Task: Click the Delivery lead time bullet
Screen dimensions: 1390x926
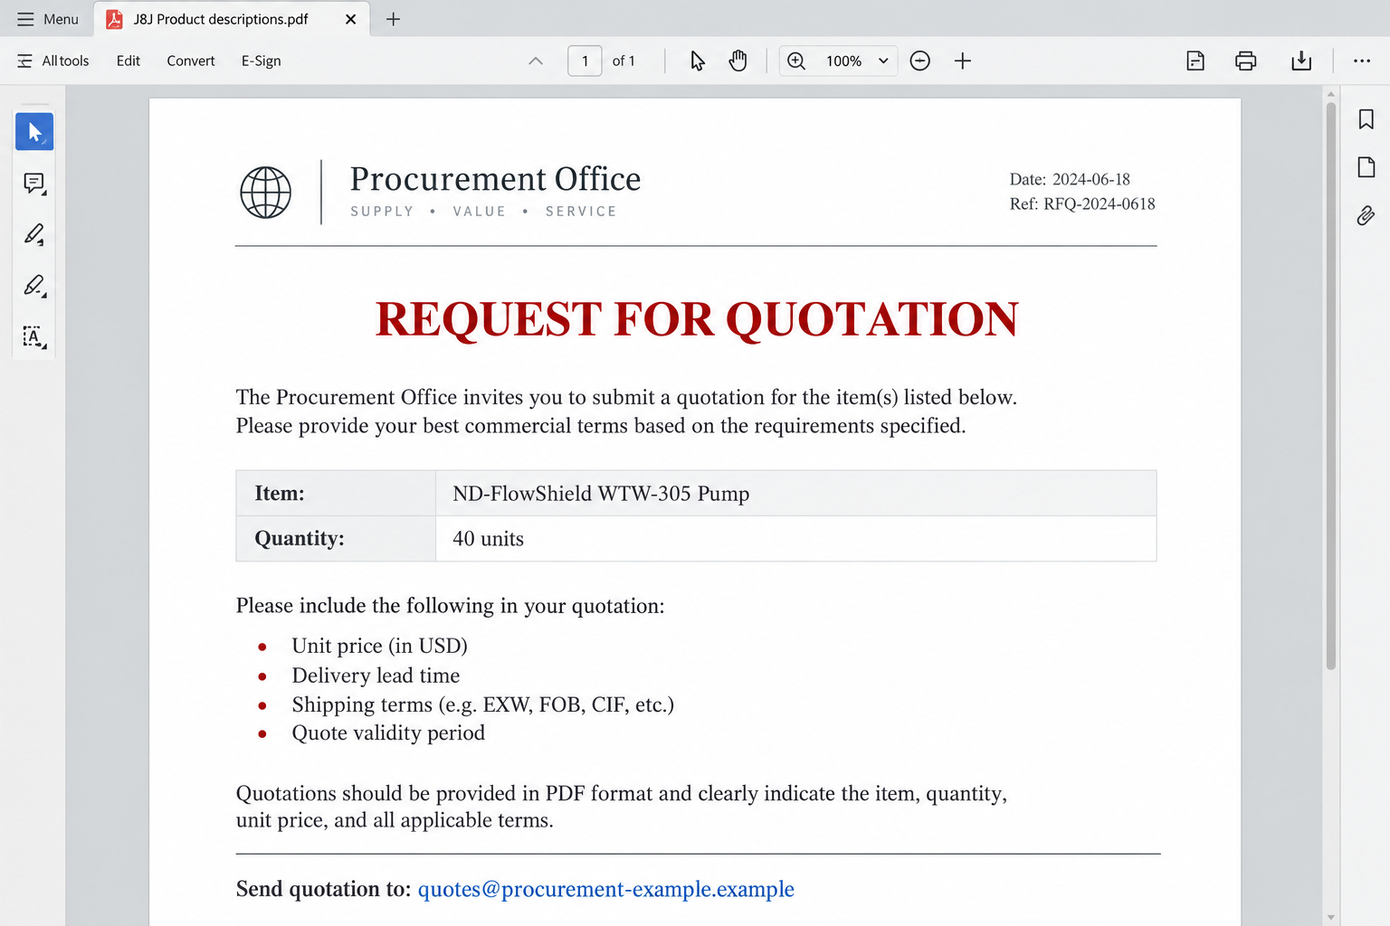Action: (376, 676)
